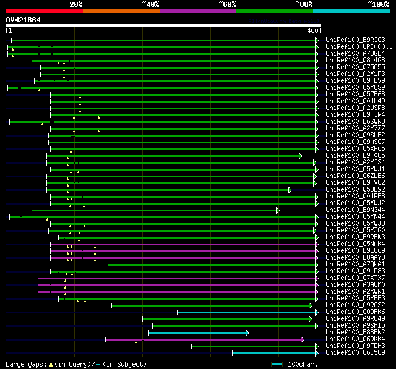The height and width of the screenshot is (369, 396).
Task: Click the green alignment bar of A7QKA1
Action: point(212,265)
